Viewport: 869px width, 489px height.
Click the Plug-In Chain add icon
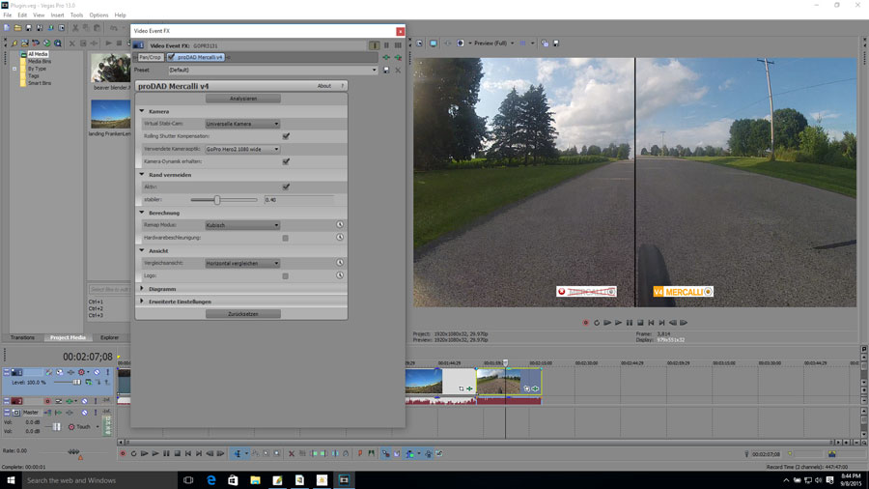pyautogui.click(x=386, y=57)
